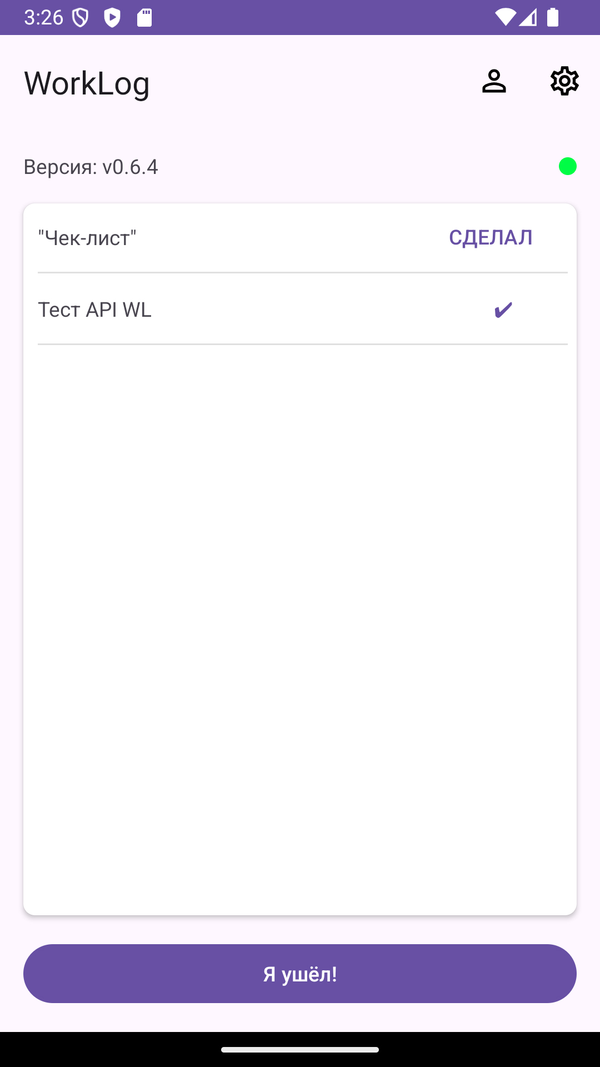Select the Тест API WL task row
The width and height of the screenshot is (600, 1067).
pyautogui.click(x=93, y=310)
